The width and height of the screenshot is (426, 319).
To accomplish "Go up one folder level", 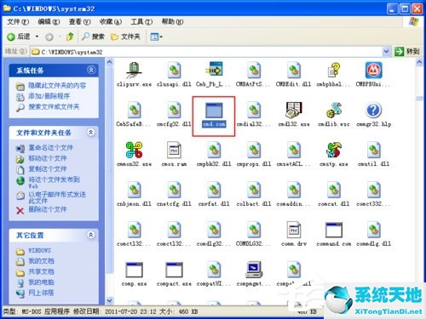I will [70, 37].
